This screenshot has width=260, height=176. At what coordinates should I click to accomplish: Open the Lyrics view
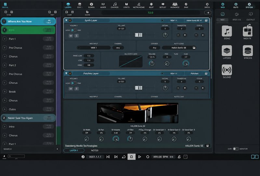[126, 5]
